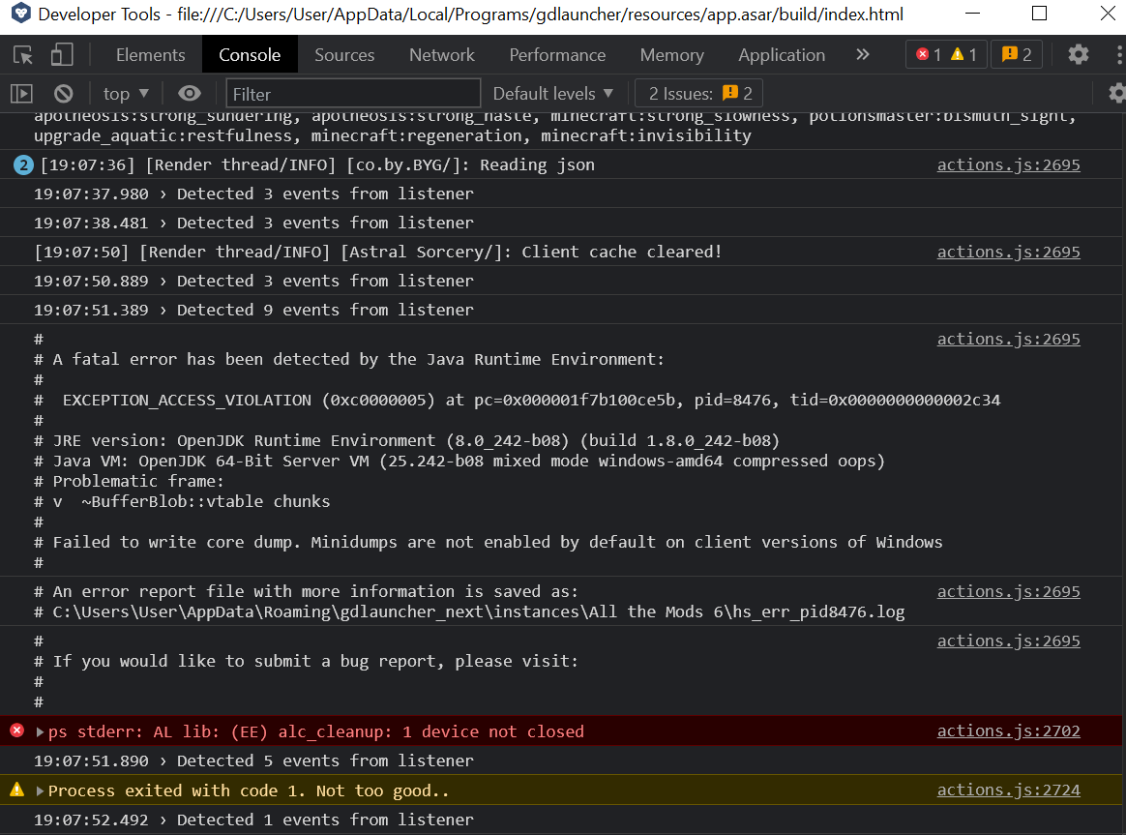The height and width of the screenshot is (835, 1126).
Task: Click the yellow warning icon on exit row
Action: click(17, 790)
